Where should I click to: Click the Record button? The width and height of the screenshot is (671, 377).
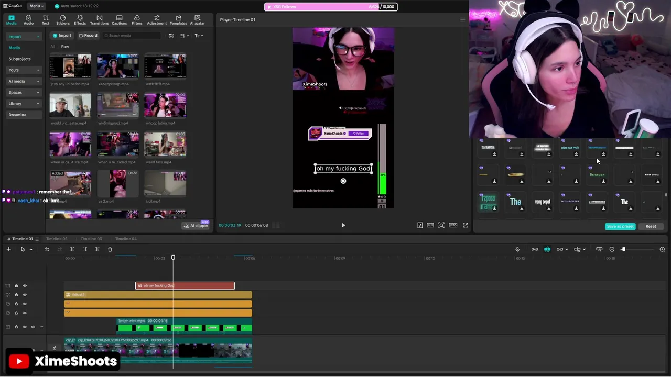point(88,36)
